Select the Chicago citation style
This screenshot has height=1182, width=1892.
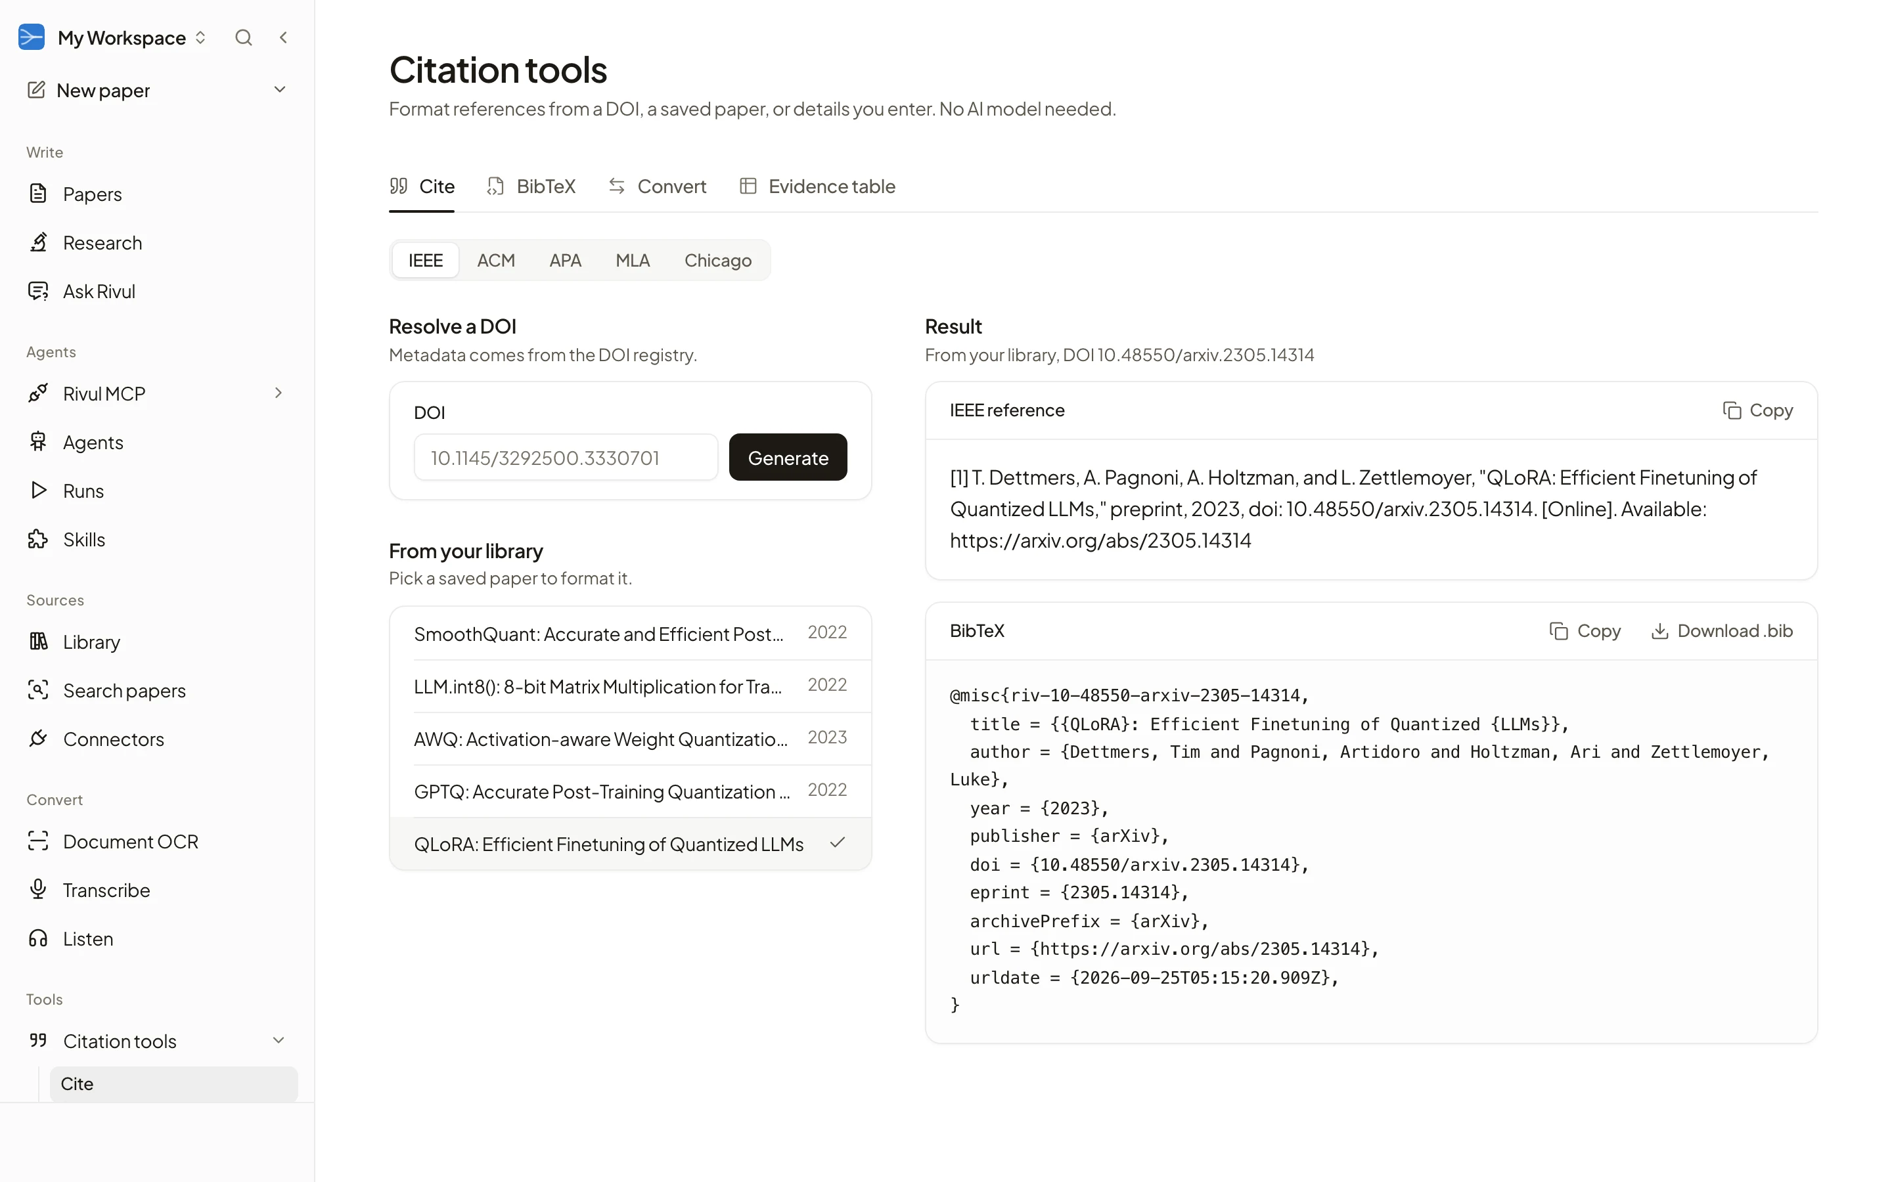coord(717,260)
